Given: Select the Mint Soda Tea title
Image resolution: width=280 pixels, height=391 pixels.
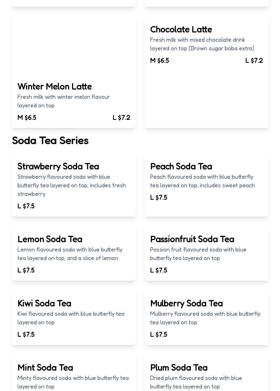Looking at the screenshot, I should coord(45,368).
